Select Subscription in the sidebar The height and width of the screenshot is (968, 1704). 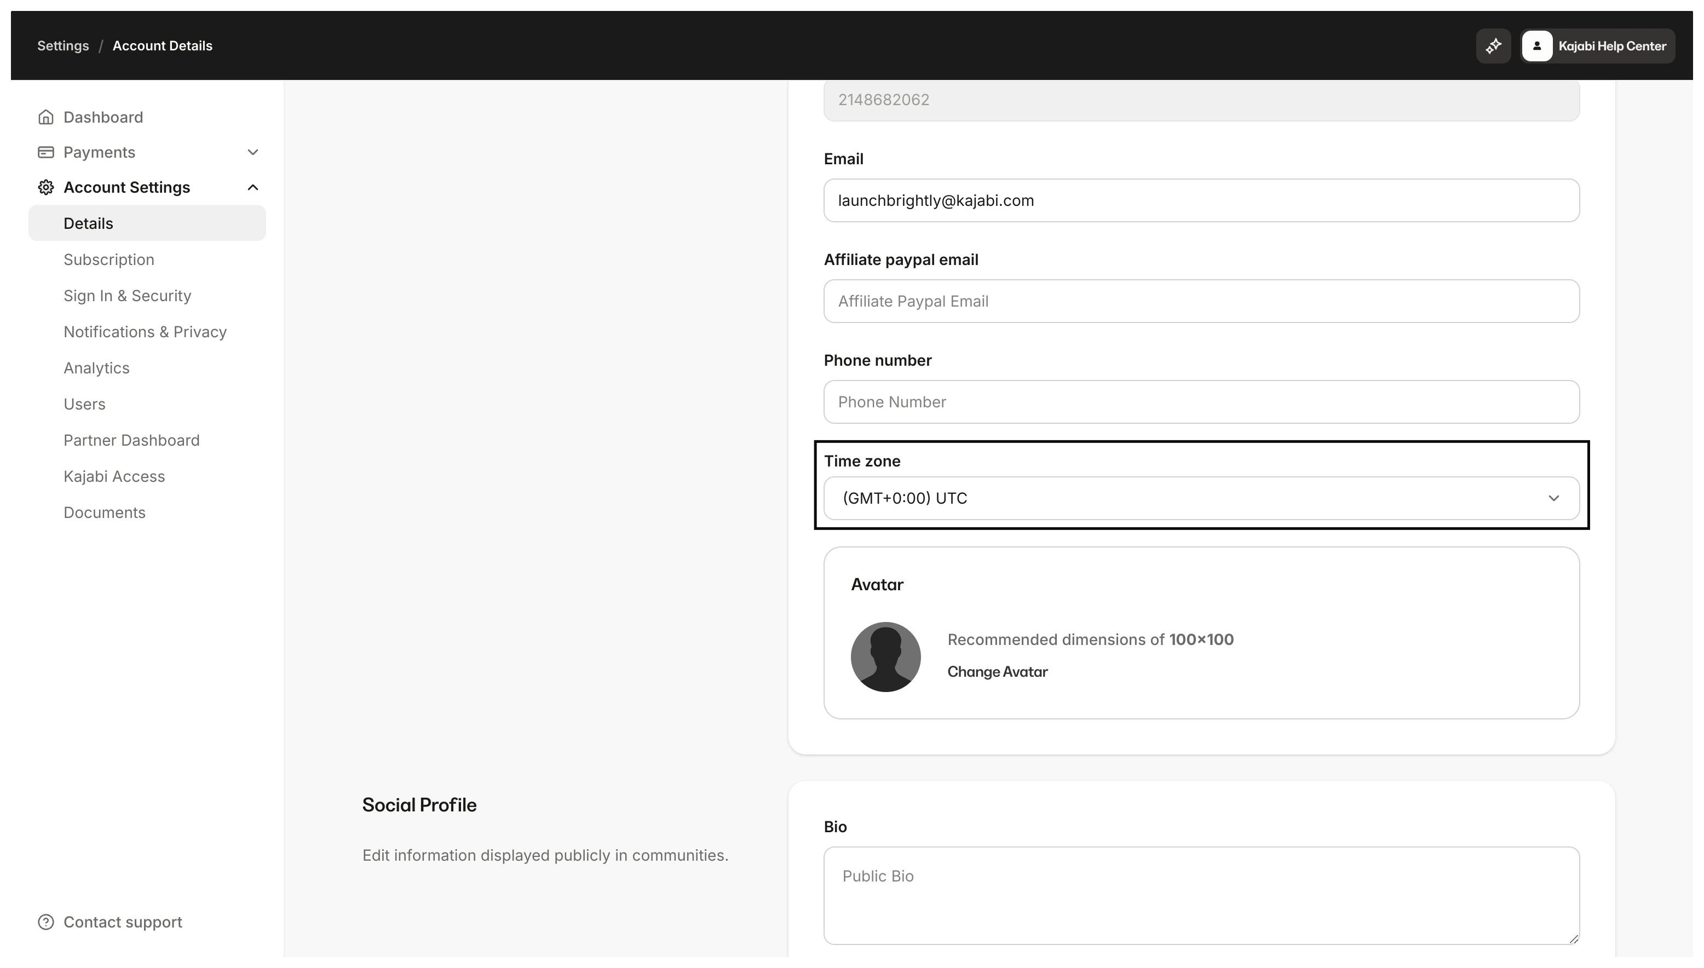coord(108,260)
